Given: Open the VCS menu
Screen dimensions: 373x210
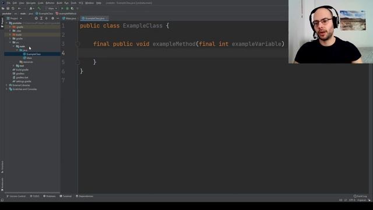Looking at the screenshot, I should coord(81,3).
